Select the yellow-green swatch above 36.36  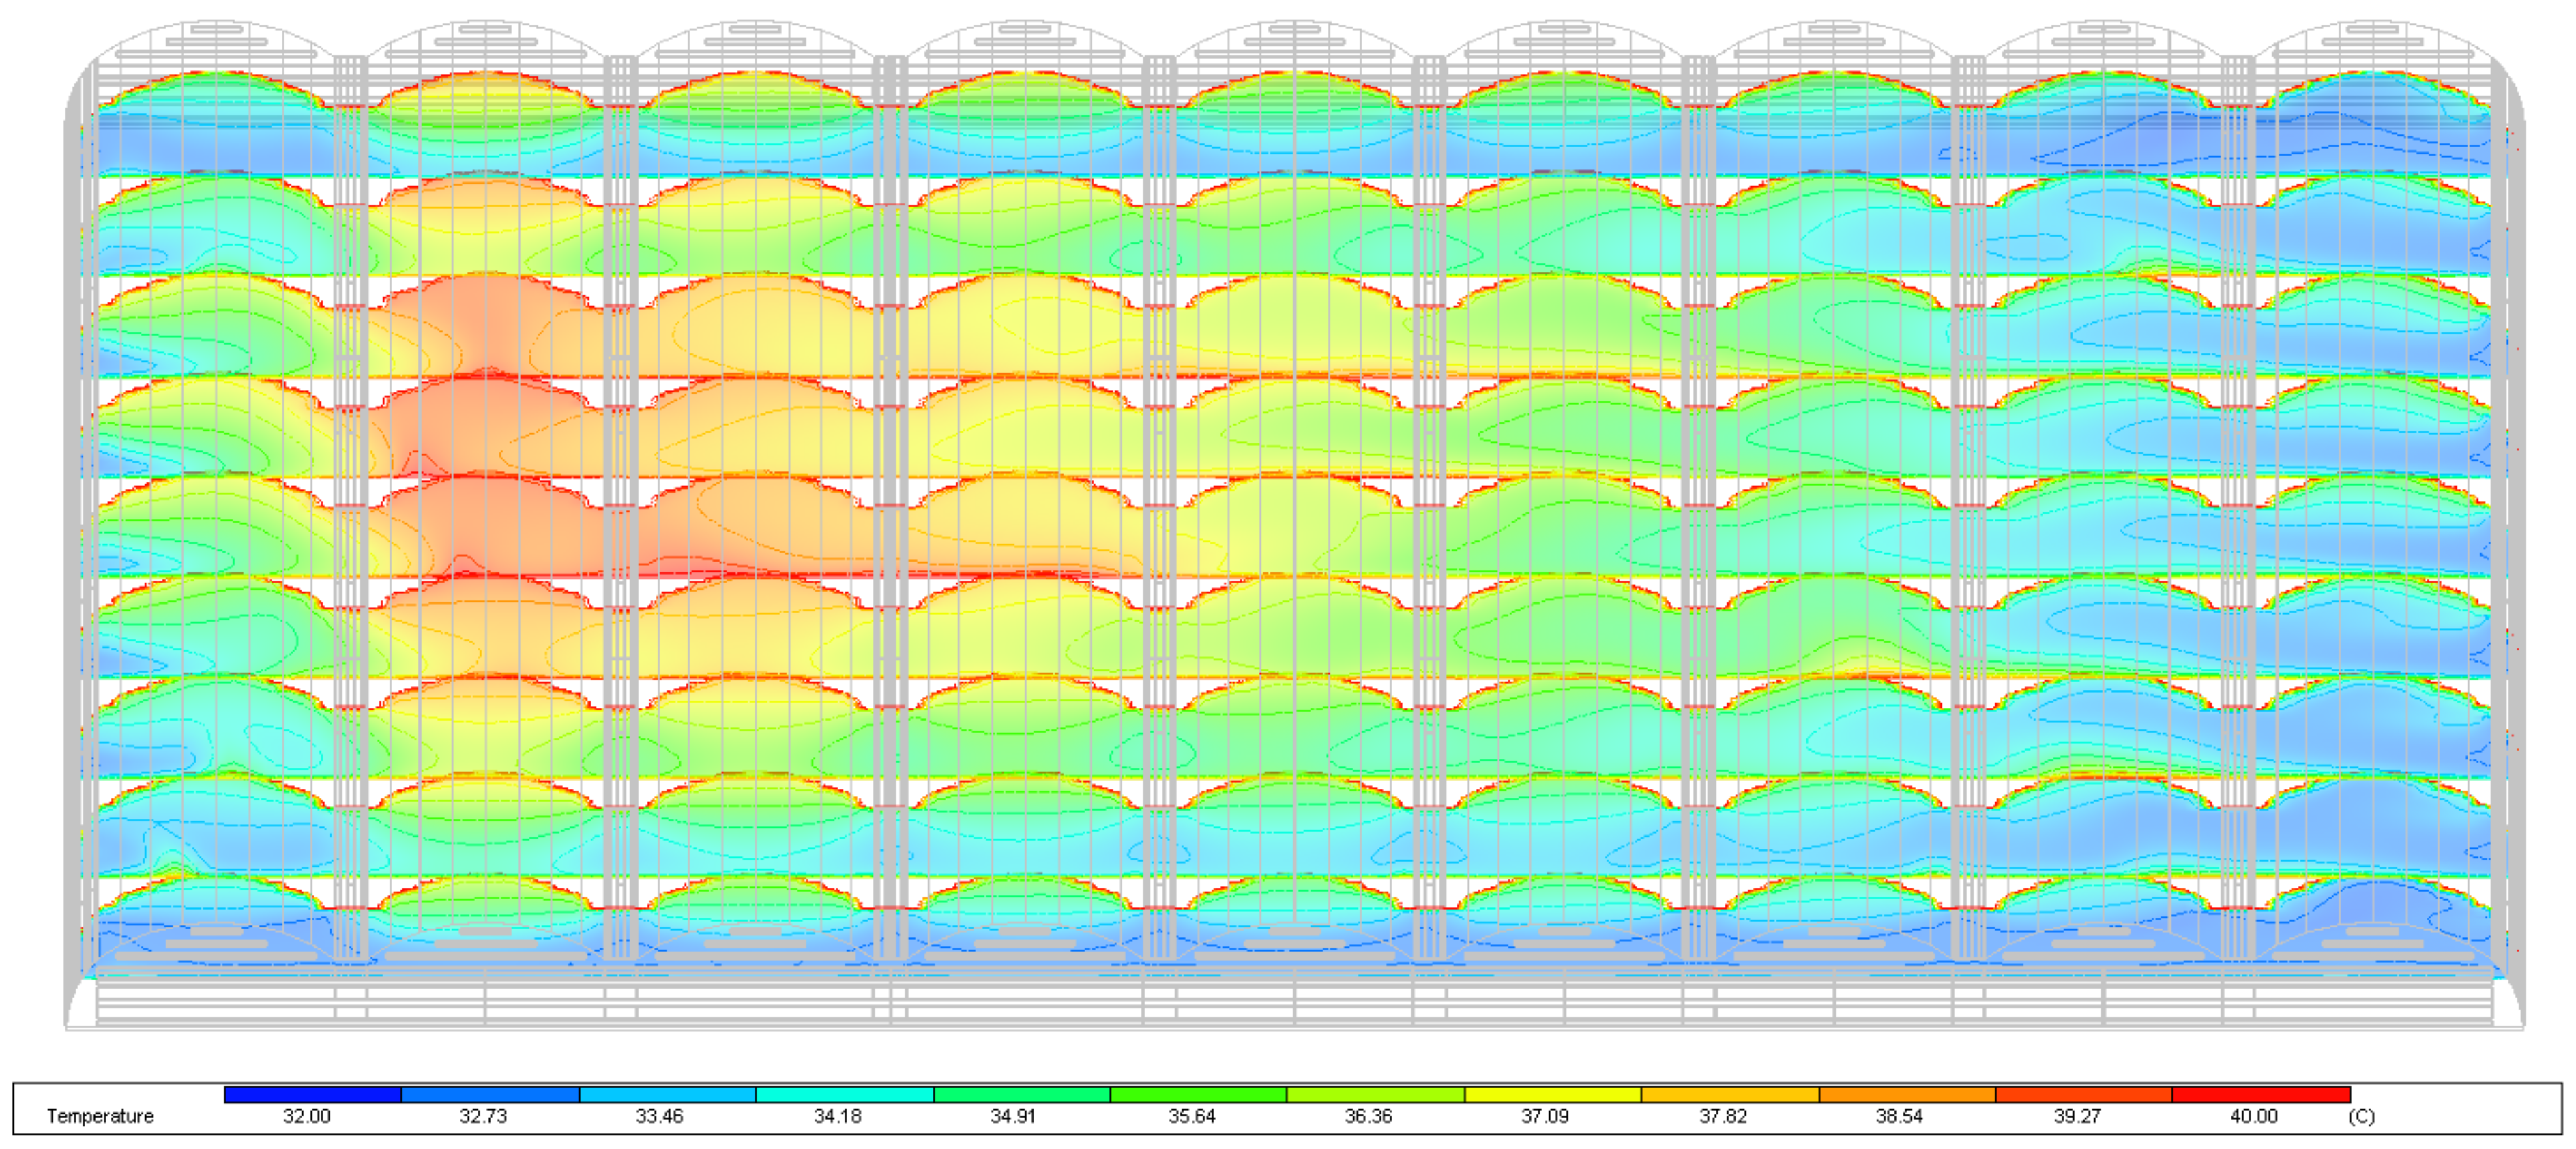tap(1375, 1095)
